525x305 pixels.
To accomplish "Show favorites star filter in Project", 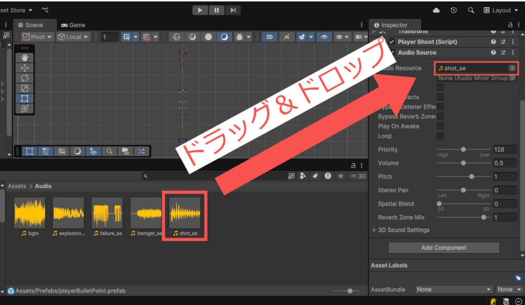I will [340, 176].
